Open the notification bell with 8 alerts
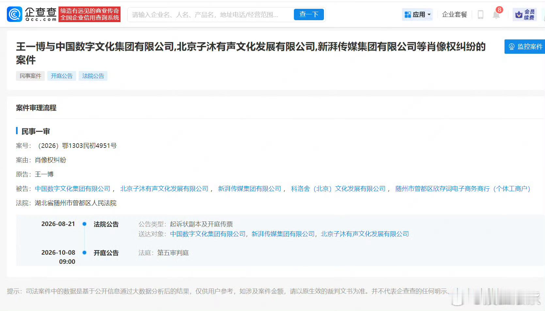The image size is (545, 311). tap(496, 14)
